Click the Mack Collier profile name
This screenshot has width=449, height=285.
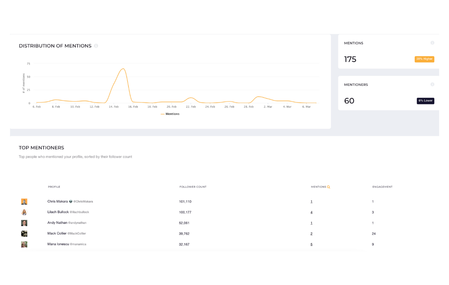pyautogui.click(x=57, y=233)
